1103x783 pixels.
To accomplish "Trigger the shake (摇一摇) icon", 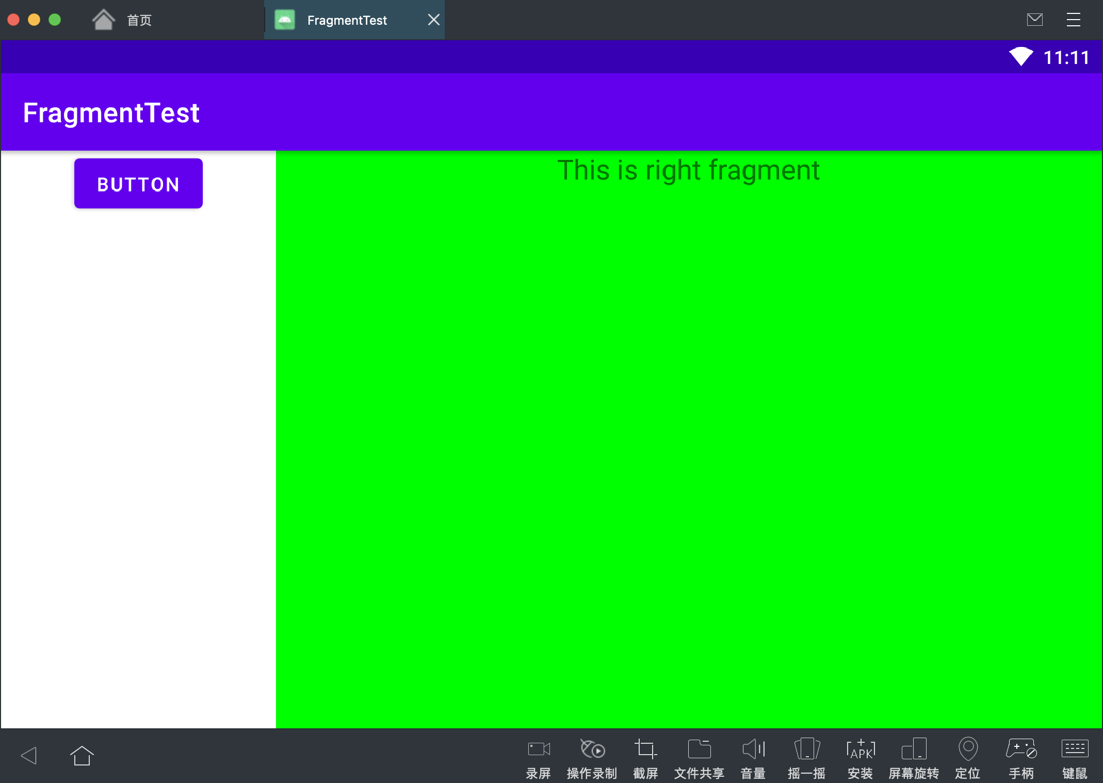I will (x=807, y=749).
